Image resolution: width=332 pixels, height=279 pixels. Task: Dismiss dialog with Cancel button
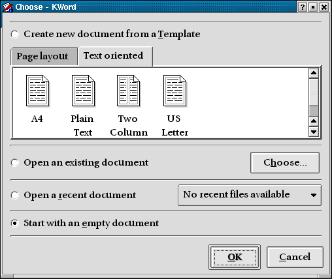tap(295, 257)
